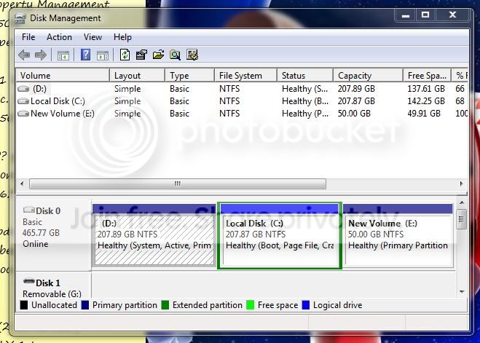Click the Refresh toolbar icon
This screenshot has height=343, width=480.
(125, 55)
